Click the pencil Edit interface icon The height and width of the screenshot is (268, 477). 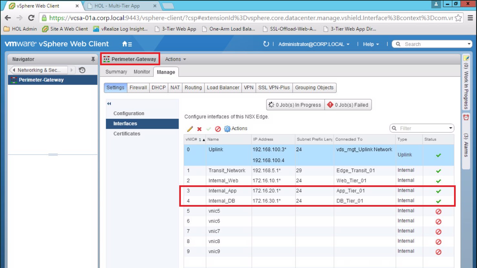pyautogui.click(x=190, y=129)
